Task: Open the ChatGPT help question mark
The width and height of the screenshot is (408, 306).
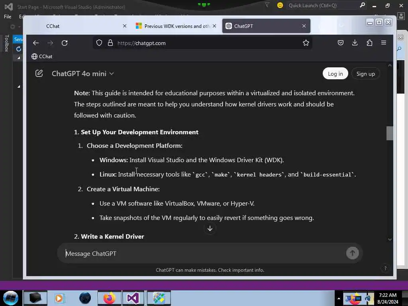Action: point(385,268)
